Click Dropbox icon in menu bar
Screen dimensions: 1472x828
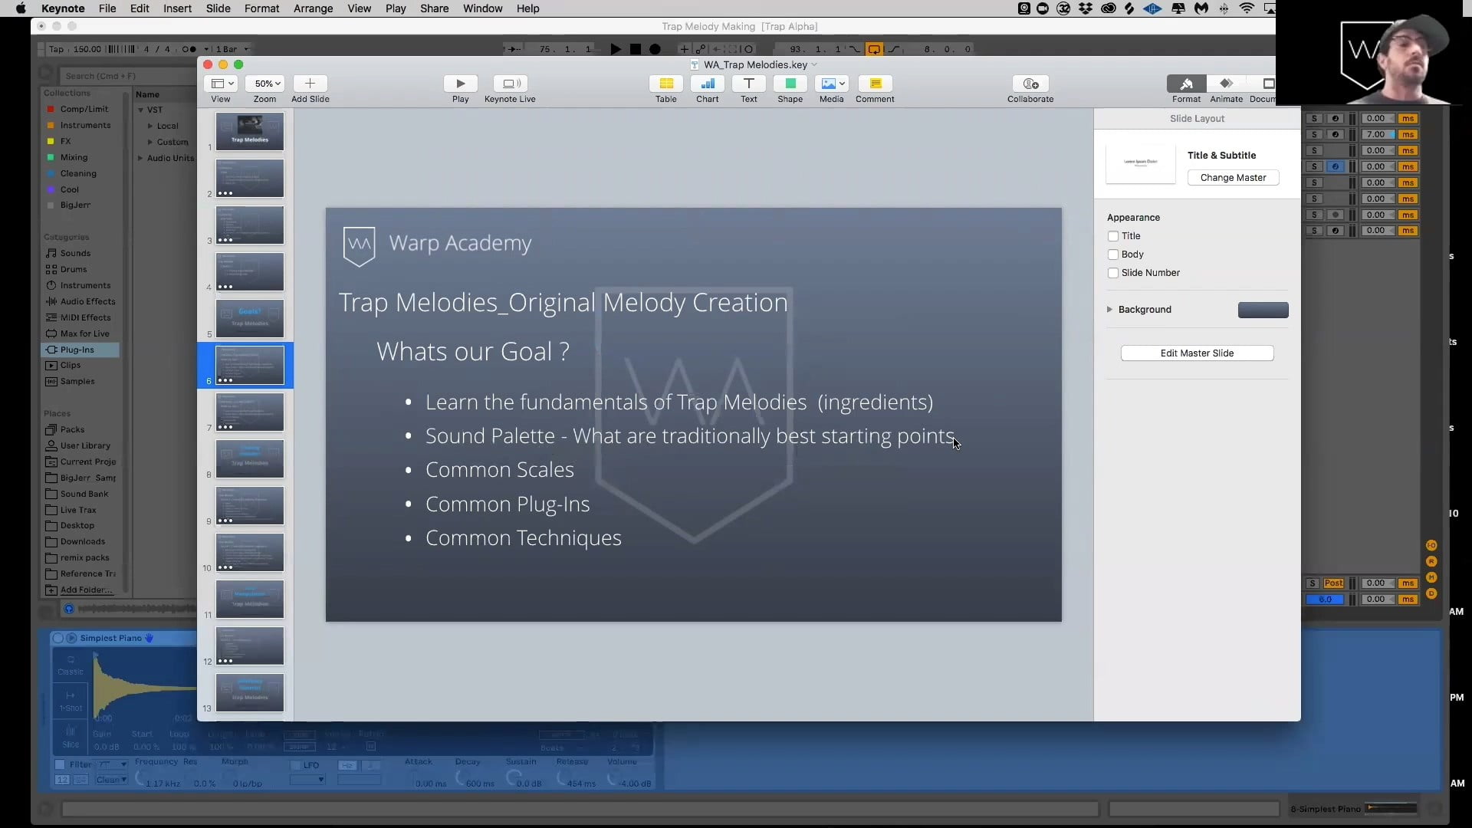point(1086,8)
